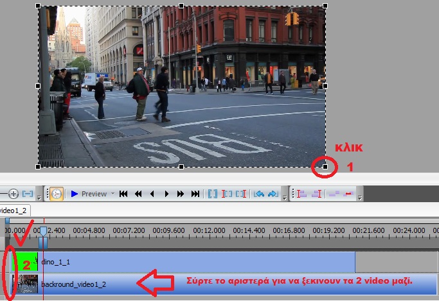The image size is (439, 301).
Task: Click the 00:16.800 mark on time ruler
Action: point(289,230)
